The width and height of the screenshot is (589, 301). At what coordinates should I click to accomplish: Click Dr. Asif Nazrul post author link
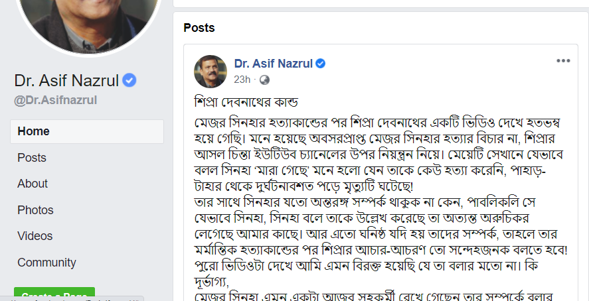click(x=273, y=64)
